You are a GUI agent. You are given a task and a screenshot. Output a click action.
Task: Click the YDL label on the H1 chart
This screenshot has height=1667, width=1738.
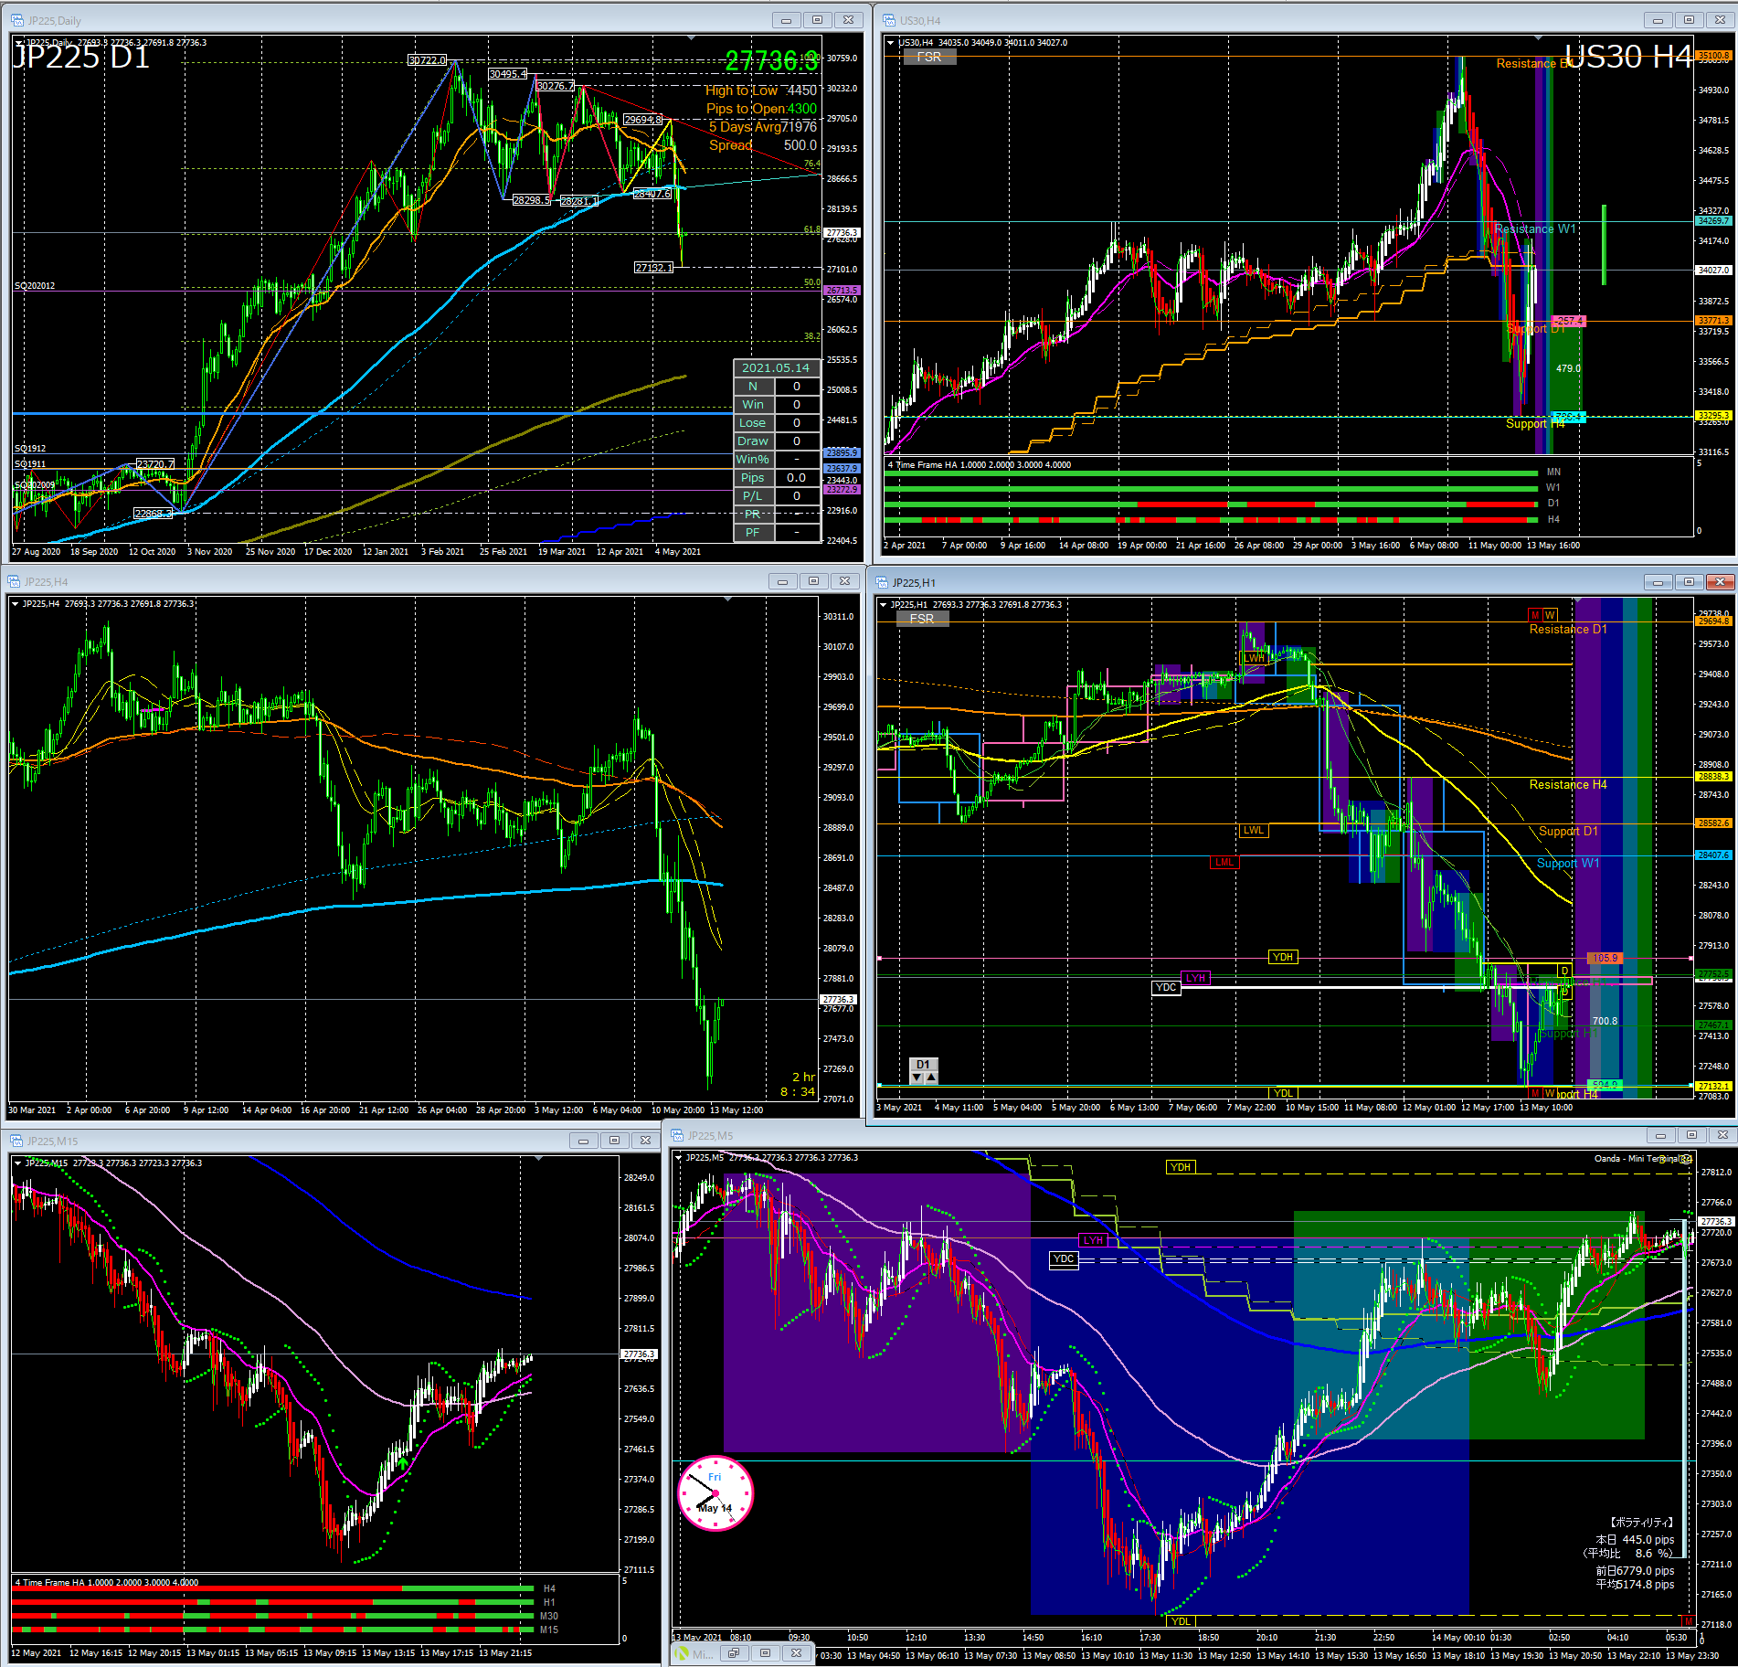(1283, 1093)
